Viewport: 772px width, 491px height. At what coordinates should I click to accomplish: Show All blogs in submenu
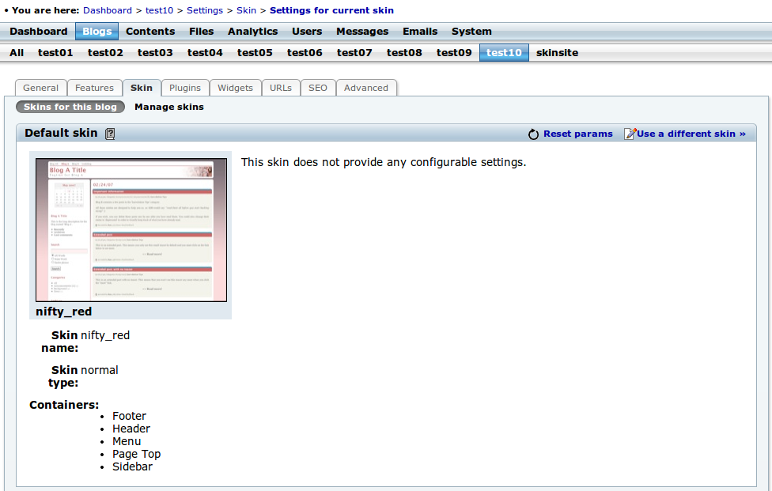[x=17, y=53]
